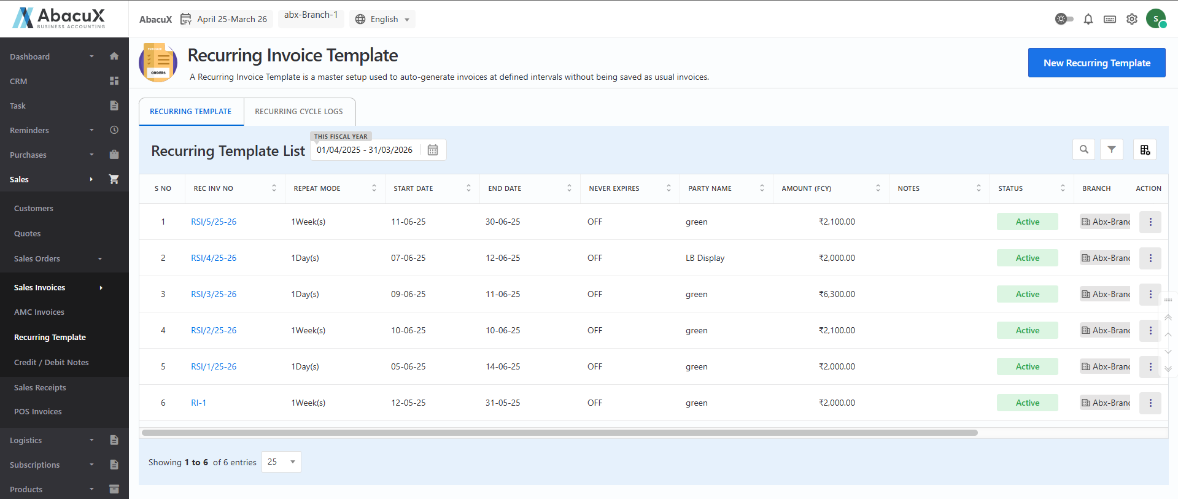1178x499 pixels.
Task: Open action menu for RSI/5/25-26 row
Action: (x=1150, y=222)
